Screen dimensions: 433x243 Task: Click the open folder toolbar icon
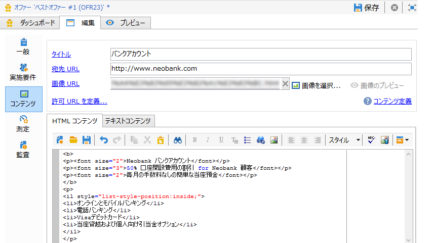click(73, 140)
